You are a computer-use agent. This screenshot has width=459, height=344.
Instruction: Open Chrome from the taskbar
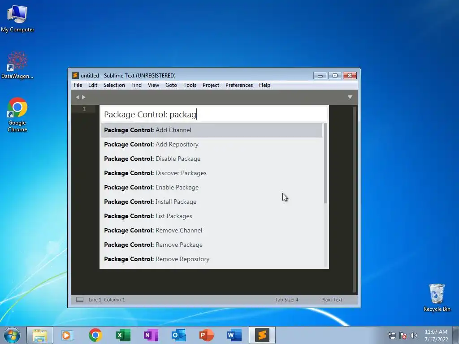tap(95, 335)
